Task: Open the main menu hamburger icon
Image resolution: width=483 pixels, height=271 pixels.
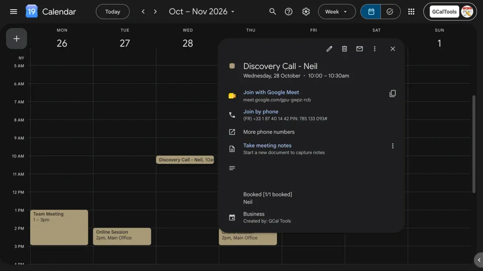Action: (x=14, y=12)
